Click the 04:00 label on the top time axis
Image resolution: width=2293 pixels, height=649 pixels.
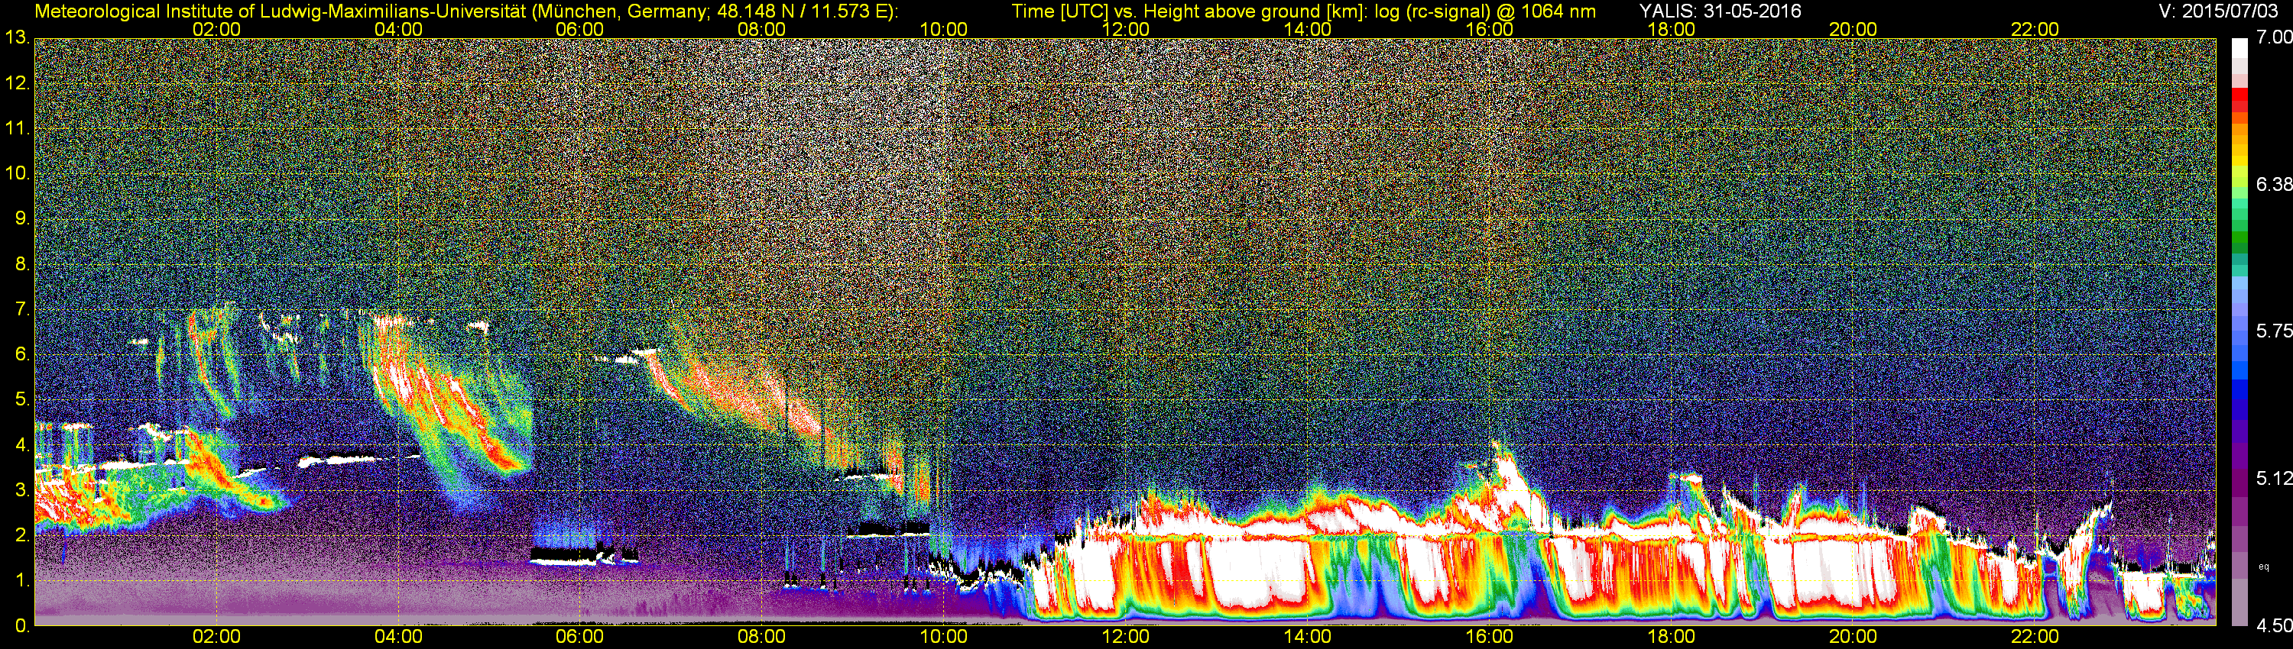click(398, 29)
